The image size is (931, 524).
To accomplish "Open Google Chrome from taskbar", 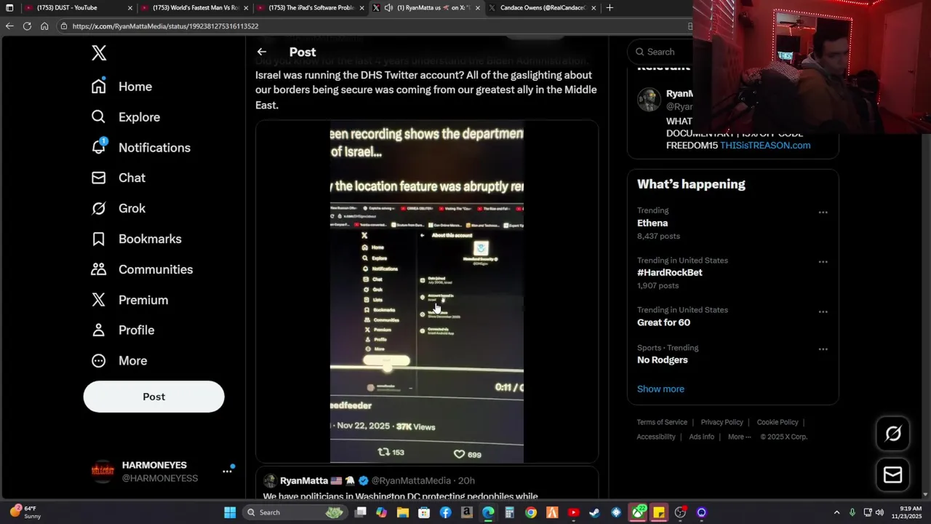I will (x=531, y=512).
